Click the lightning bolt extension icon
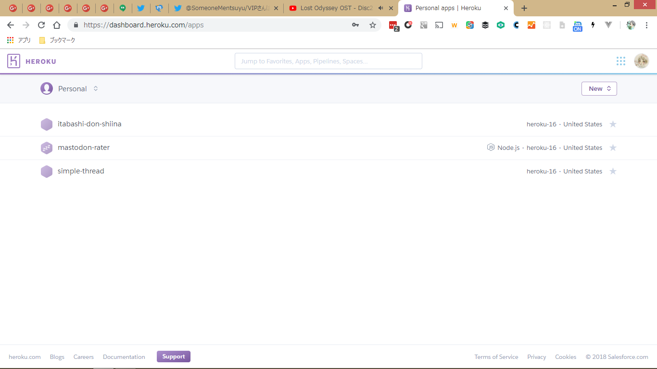Image resolution: width=657 pixels, height=369 pixels. [x=593, y=25]
